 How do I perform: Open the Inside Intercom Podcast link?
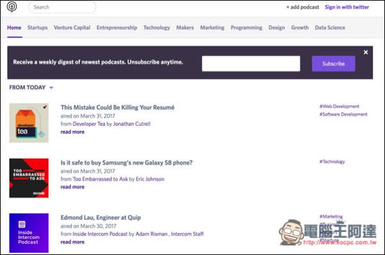(100, 234)
